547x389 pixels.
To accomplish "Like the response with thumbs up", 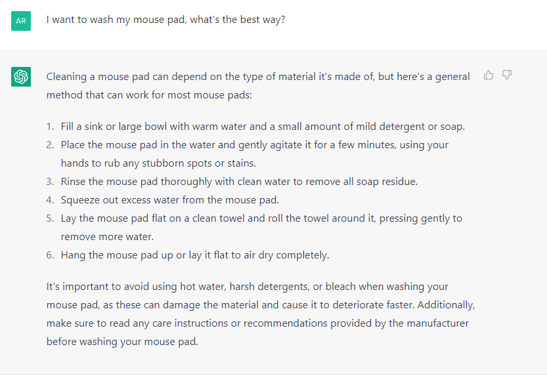I will [x=489, y=75].
